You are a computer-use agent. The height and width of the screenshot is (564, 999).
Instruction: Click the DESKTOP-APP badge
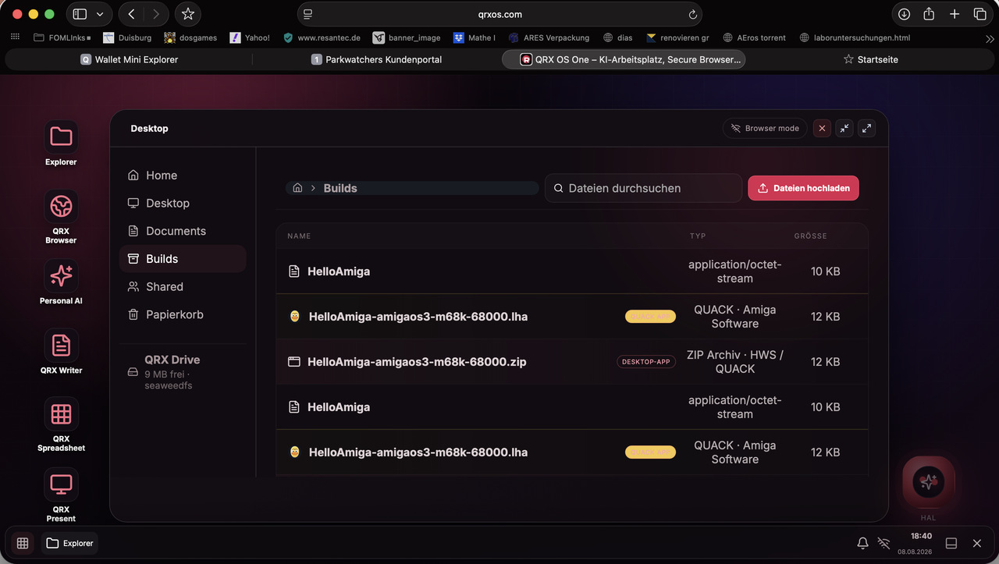click(646, 362)
